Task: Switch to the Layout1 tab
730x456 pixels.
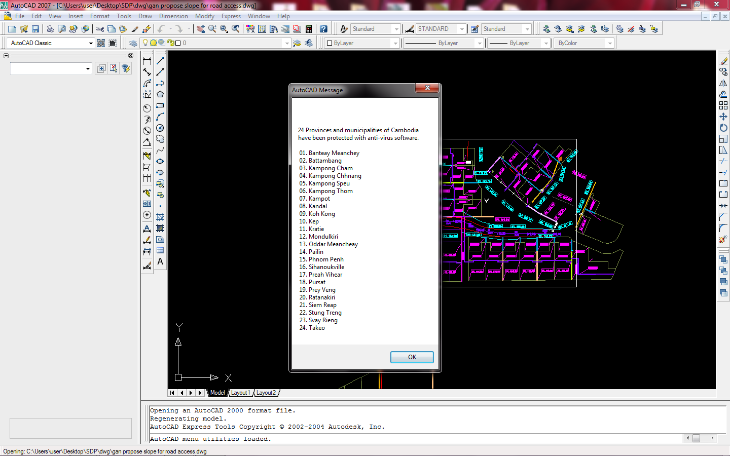Action: point(240,393)
